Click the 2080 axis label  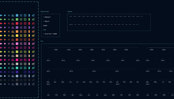point(115,50)
